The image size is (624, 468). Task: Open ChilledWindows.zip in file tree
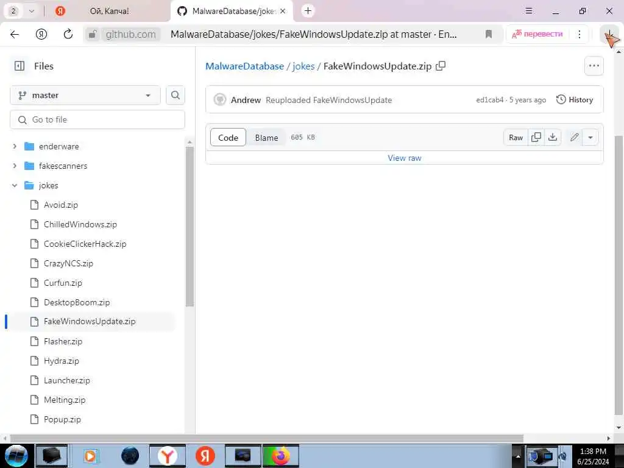point(80,224)
